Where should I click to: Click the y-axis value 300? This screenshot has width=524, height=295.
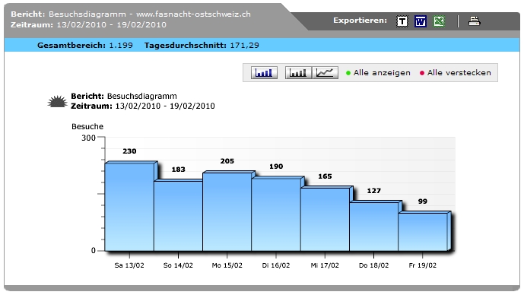pos(88,138)
